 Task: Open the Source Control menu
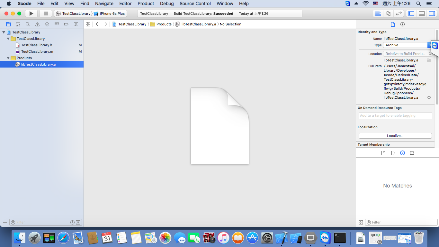[195, 4]
